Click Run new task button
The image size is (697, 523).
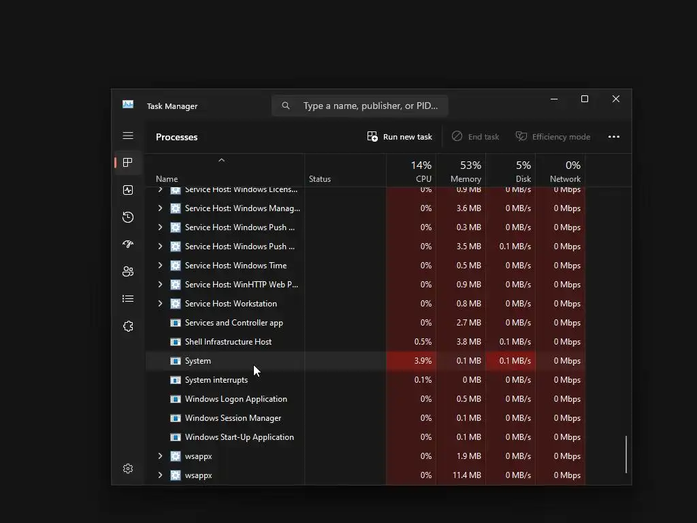tap(400, 136)
